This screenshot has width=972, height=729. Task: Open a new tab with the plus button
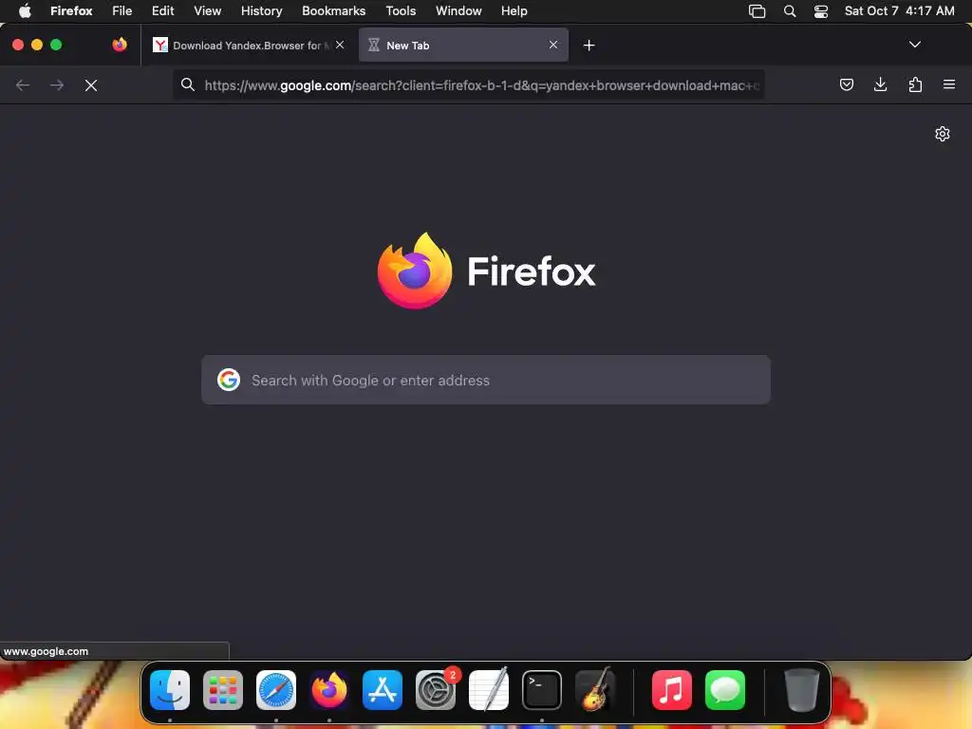click(589, 46)
